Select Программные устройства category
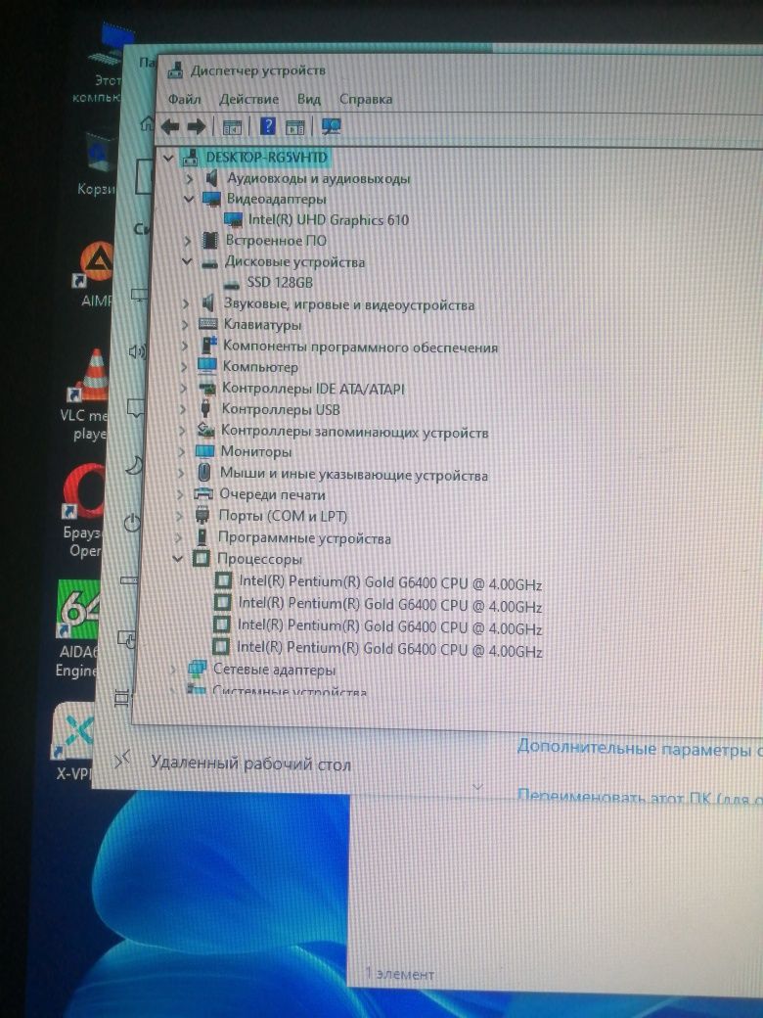This screenshot has height=1018, width=763. point(304,538)
